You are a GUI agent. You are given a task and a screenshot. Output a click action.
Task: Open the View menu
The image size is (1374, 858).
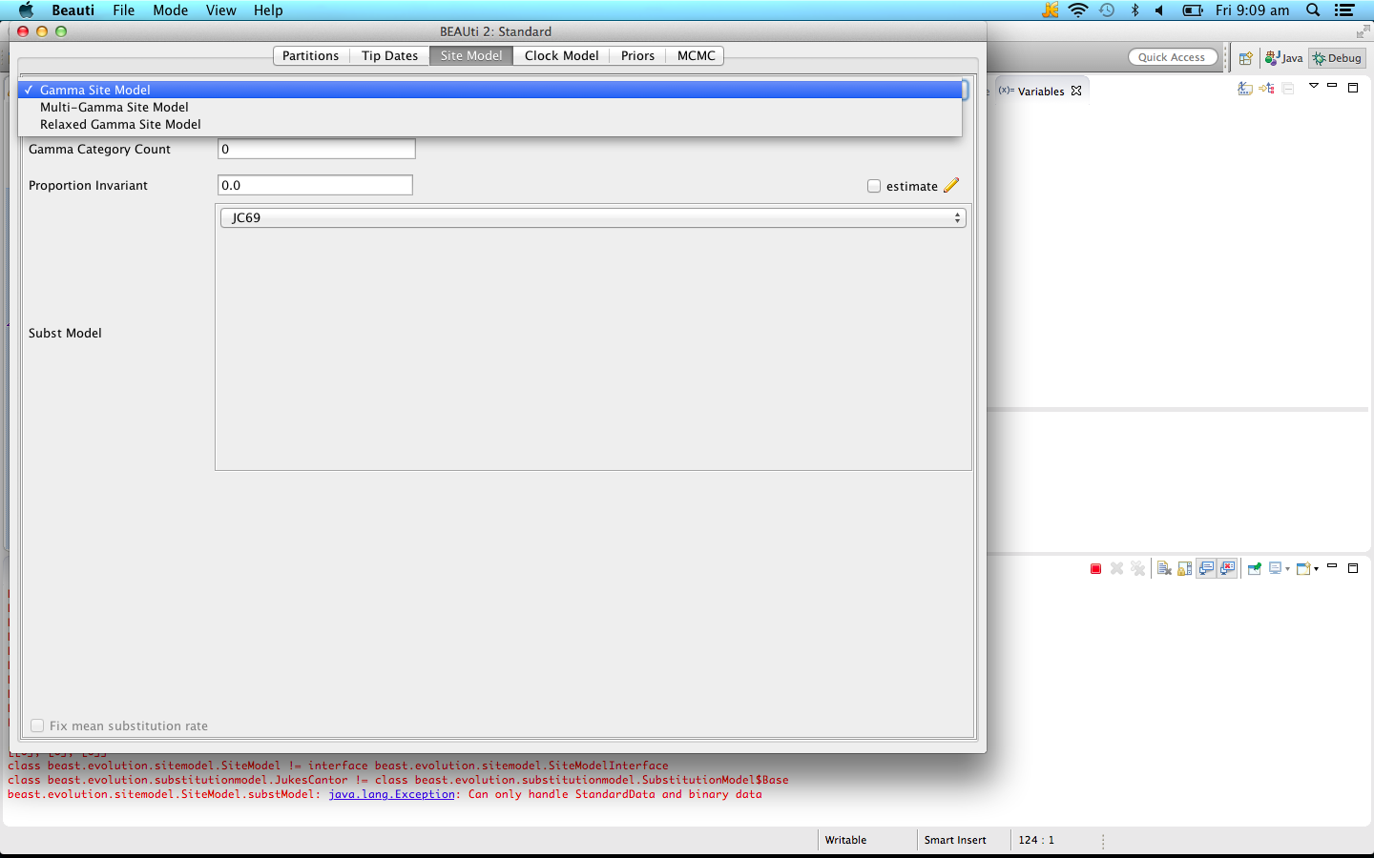[x=221, y=10]
